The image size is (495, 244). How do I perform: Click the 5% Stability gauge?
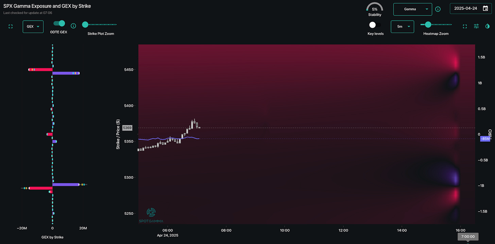pyautogui.click(x=374, y=8)
